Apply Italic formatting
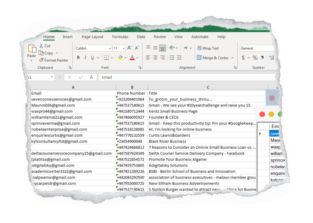This screenshot has height=223, width=313. point(85,57)
